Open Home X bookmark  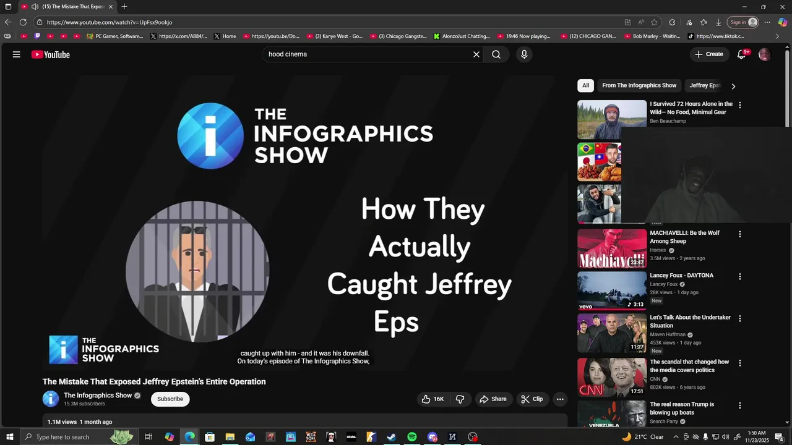pos(225,36)
